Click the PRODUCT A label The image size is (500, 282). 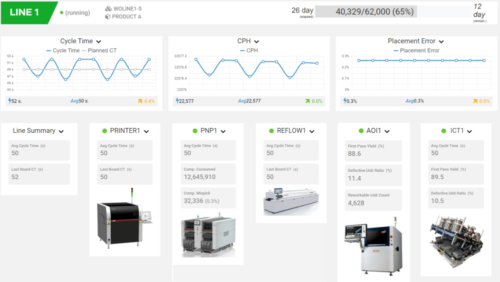click(x=126, y=16)
